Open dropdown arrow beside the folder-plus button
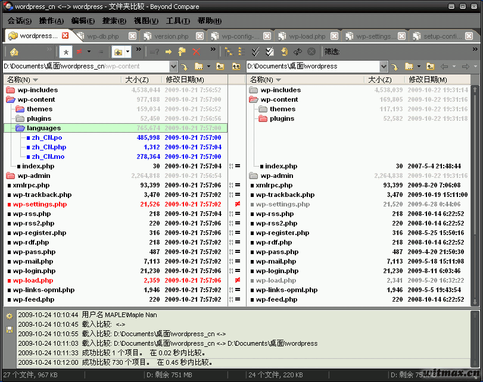Screen dimensions: 483x382 [x=128, y=52]
